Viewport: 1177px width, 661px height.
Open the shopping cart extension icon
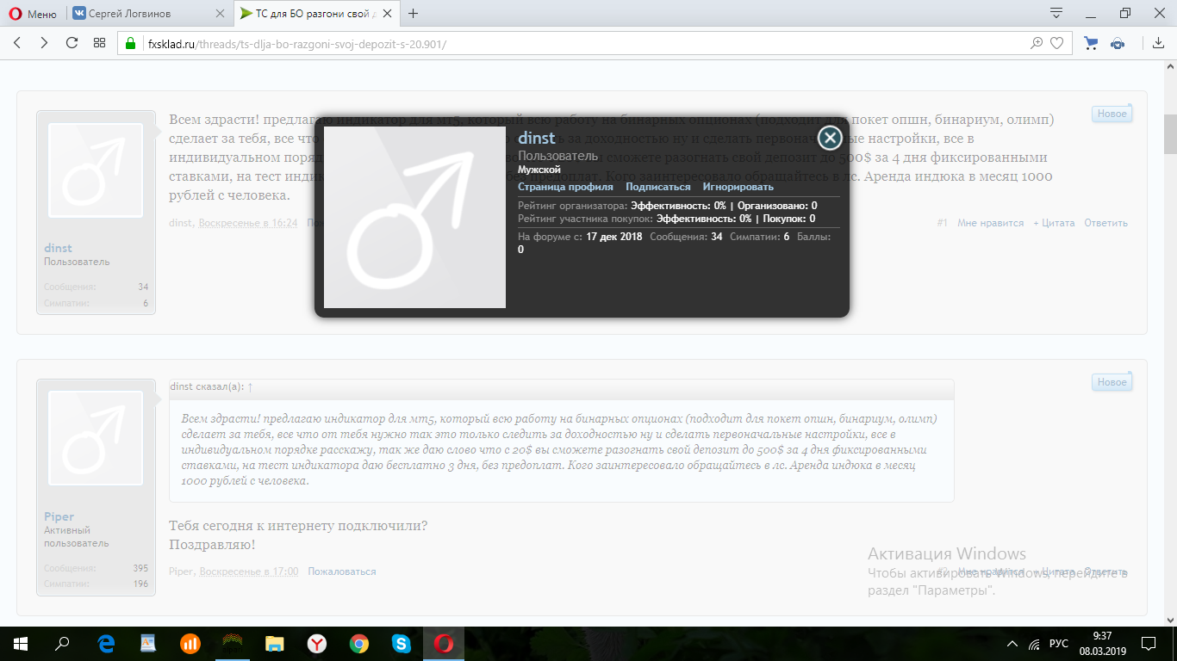pos(1091,43)
